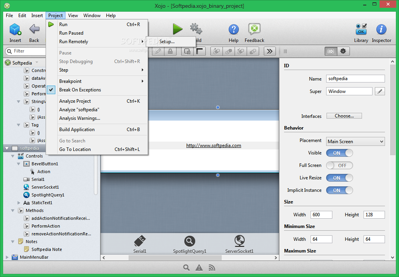Click the warning triangle icon in bottom bar
The height and width of the screenshot is (277, 399).
tap(199, 268)
